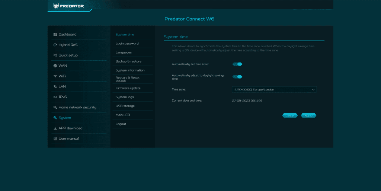Click the User manual icon
Screen dimensions: 381x191
[55, 139]
